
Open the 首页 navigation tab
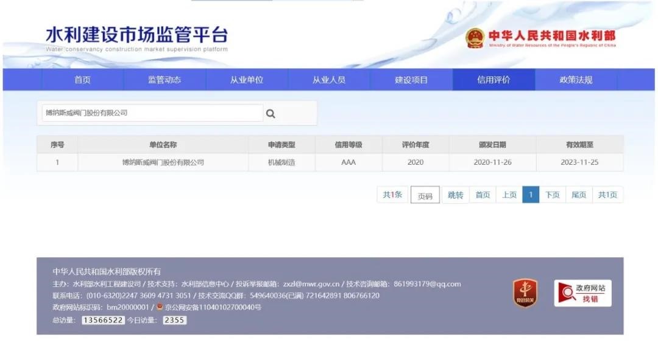tap(82, 80)
